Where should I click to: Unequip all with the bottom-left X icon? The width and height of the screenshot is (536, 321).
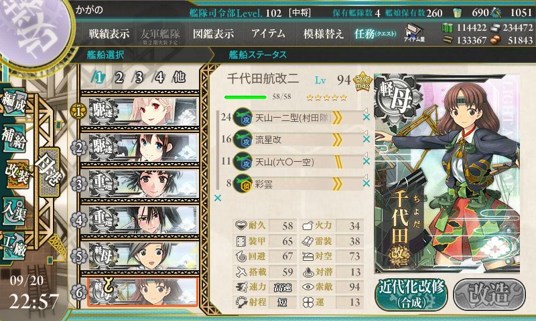(217, 198)
